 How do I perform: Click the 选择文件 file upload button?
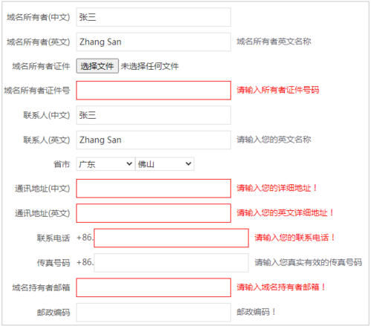point(97,66)
